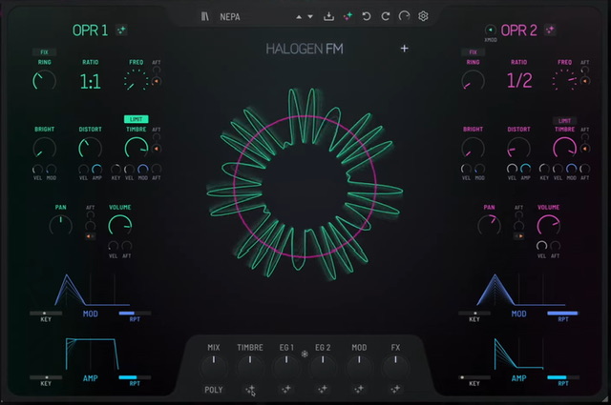The height and width of the screenshot is (405, 611).
Task: Click the OPR 2 VOLUME knob
Action: pyautogui.click(x=548, y=226)
